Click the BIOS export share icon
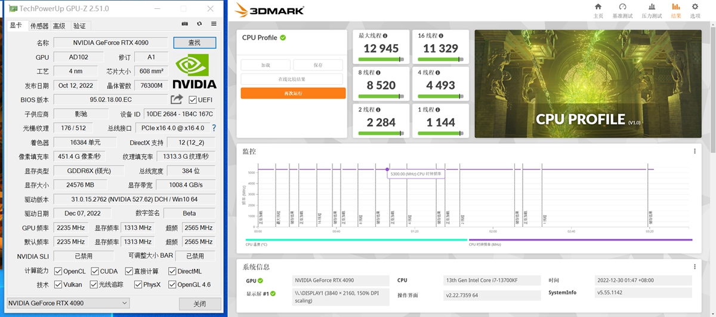The width and height of the screenshot is (716, 317). (x=177, y=99)
